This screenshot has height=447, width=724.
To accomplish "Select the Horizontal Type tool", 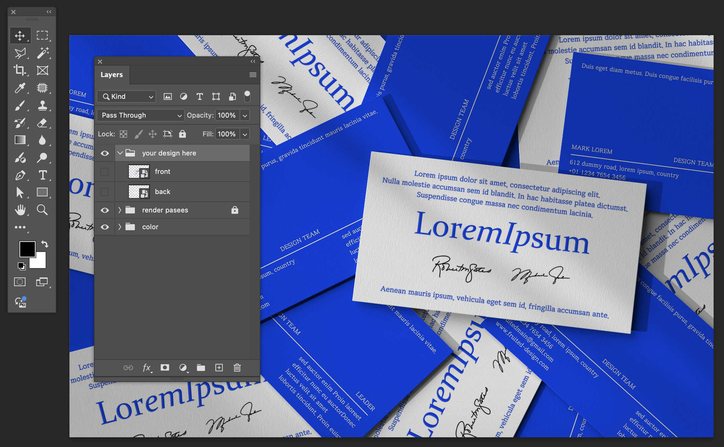I will click(42, 175).
